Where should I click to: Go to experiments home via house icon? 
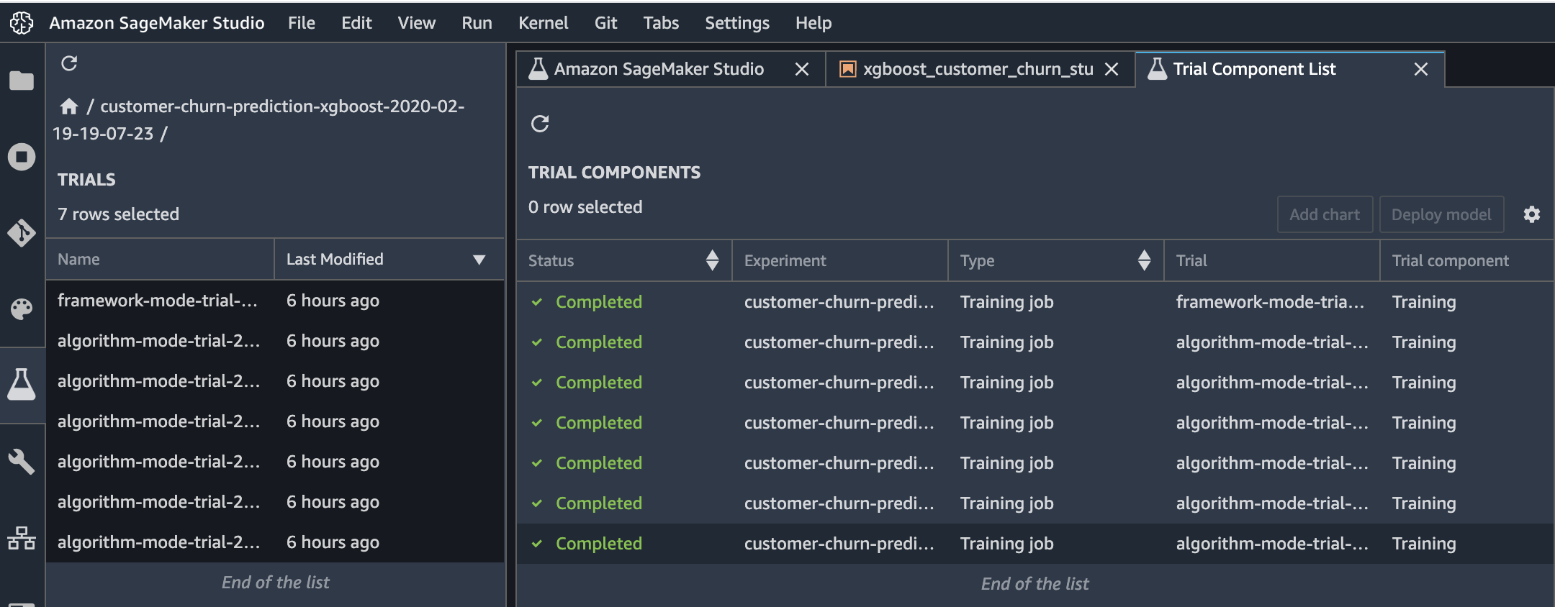click(x=69, y=106)
